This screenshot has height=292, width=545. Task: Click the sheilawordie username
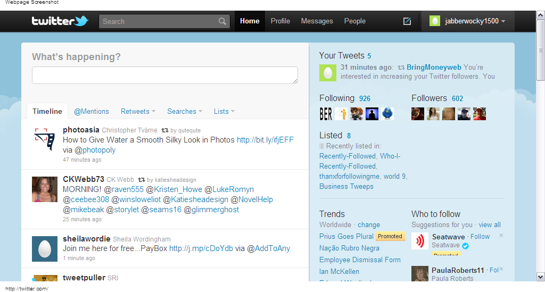tap(86, 239)
